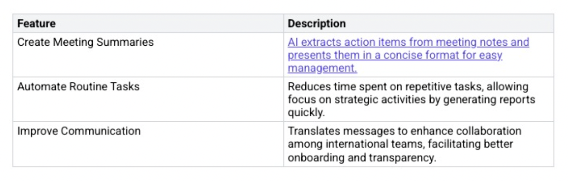Click the word 'quickly.' in second description
Viewport: 568px width, 181px height.
pos(303,113)
